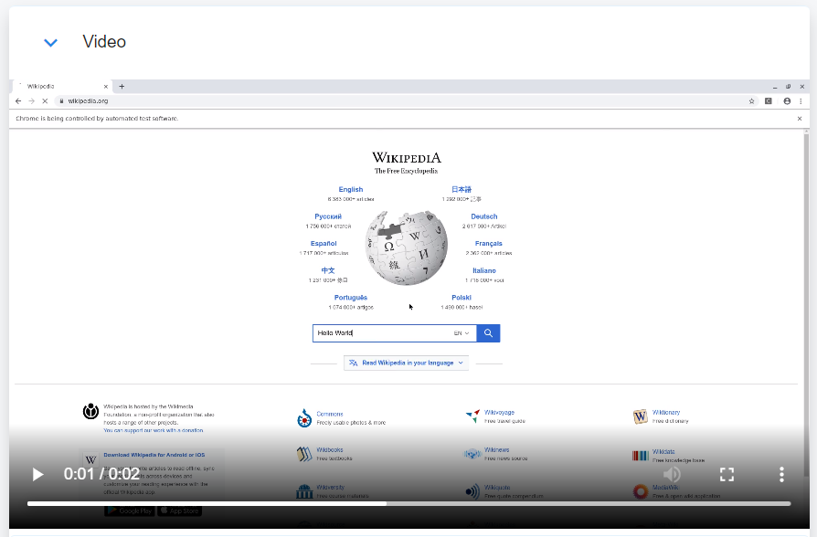Play the recorded video
Image resolution: width=817 pixels, height=537 pixels.
click(x=37, y=474)
